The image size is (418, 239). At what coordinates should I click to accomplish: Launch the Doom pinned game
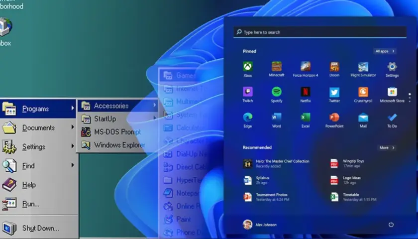[334, 66]
